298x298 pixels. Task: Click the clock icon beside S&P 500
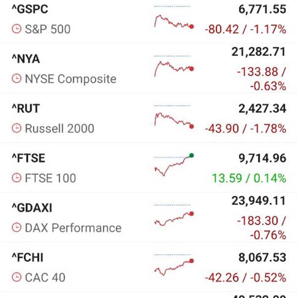pyautogui.click(x=16, y=29)
